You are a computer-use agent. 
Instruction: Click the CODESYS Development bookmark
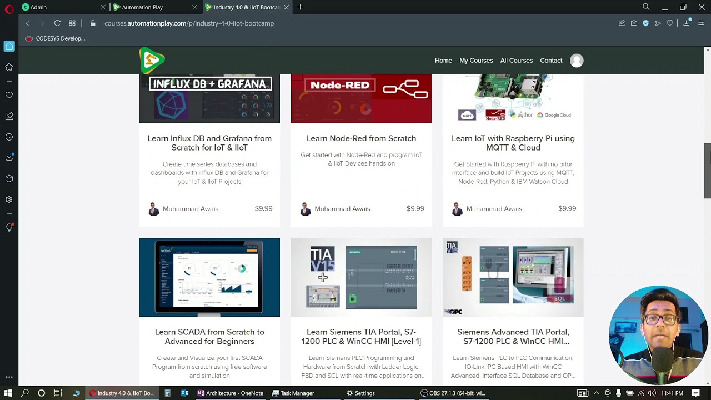(54, 38)
